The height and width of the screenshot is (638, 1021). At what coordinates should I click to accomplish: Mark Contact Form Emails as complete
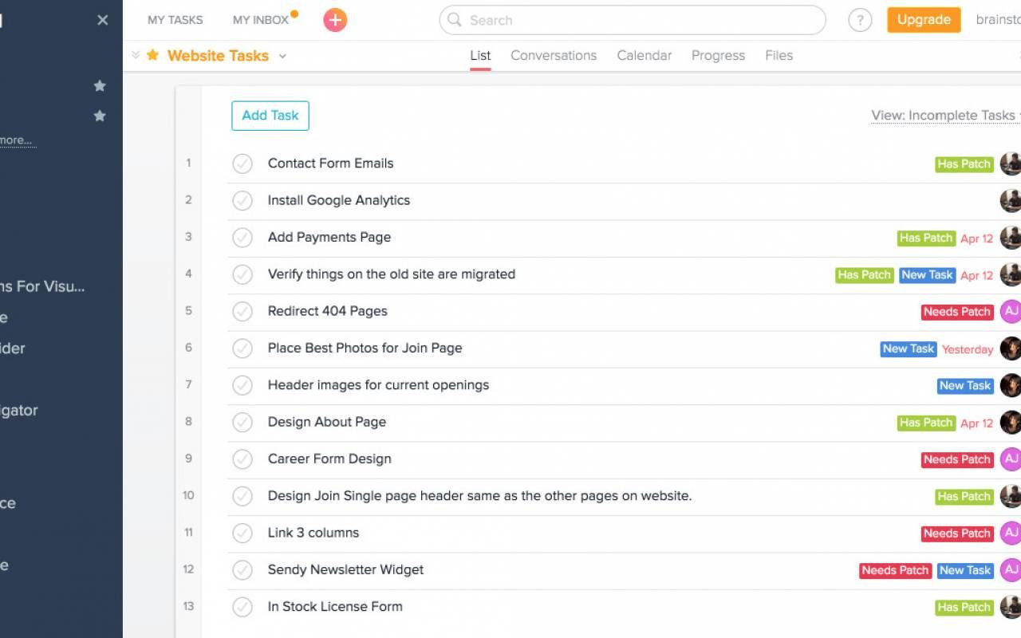[x=242, y=163]
